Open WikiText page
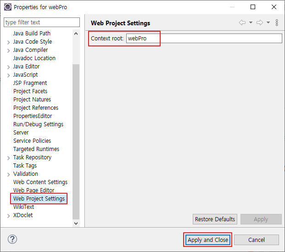The width and height of the screenshot is (285, 252). (x=23, y=207)
